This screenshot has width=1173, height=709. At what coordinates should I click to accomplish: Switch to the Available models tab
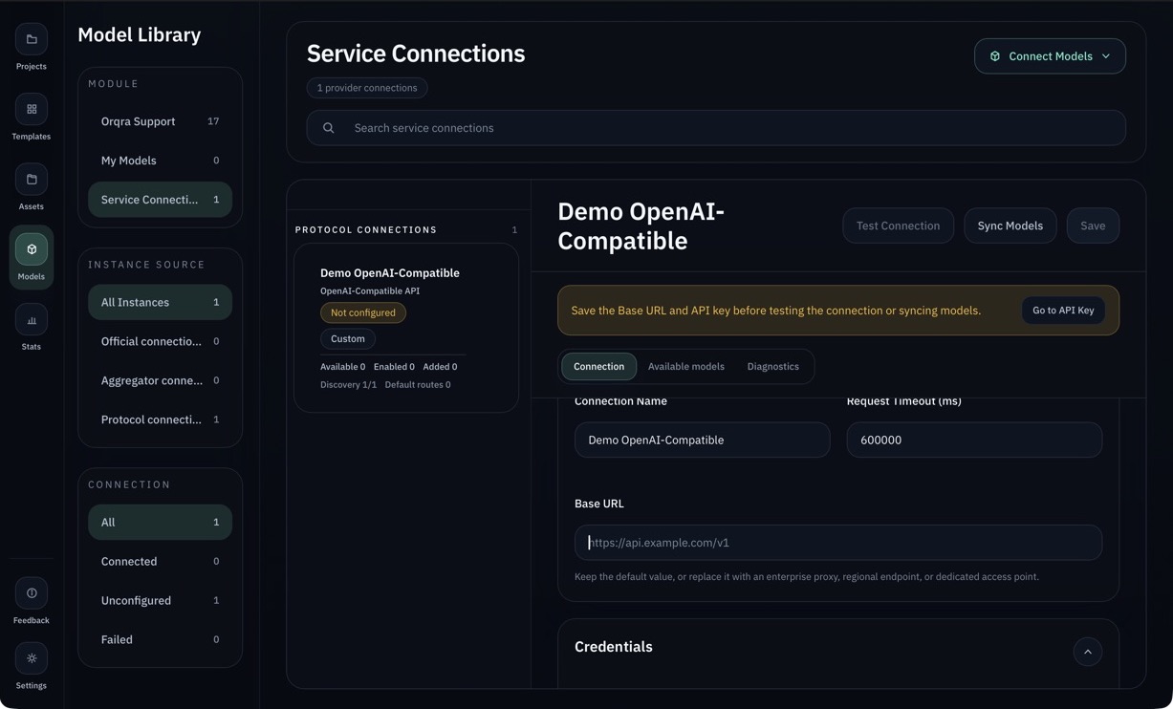coord(685,366)
